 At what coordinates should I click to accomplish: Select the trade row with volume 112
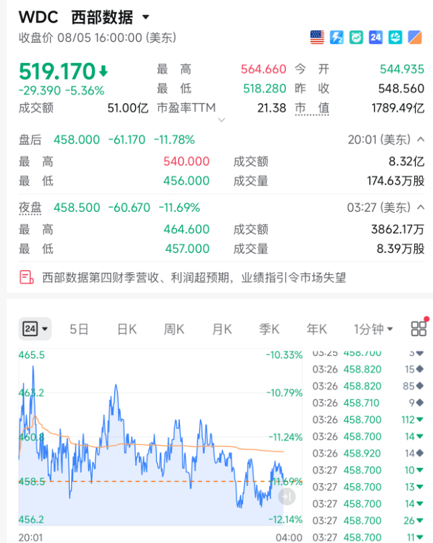click(368, 420)
